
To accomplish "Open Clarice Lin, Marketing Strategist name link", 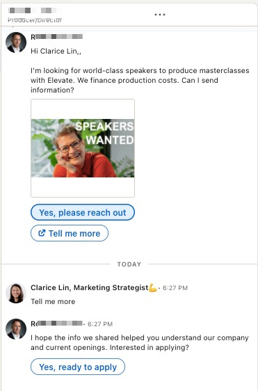I will pyautogui.click(x=90, y=288).
